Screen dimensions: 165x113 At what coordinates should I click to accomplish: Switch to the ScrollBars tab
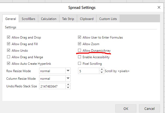(x=28, y=19)
